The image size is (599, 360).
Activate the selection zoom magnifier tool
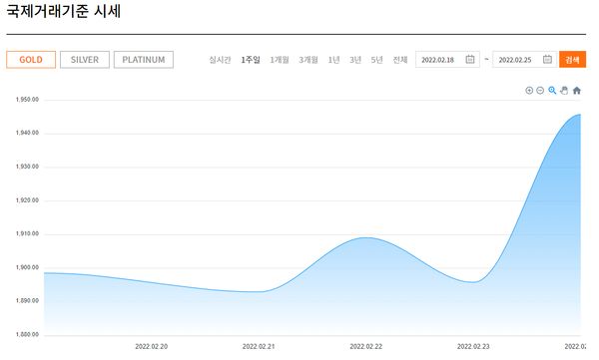pos(552,91)
